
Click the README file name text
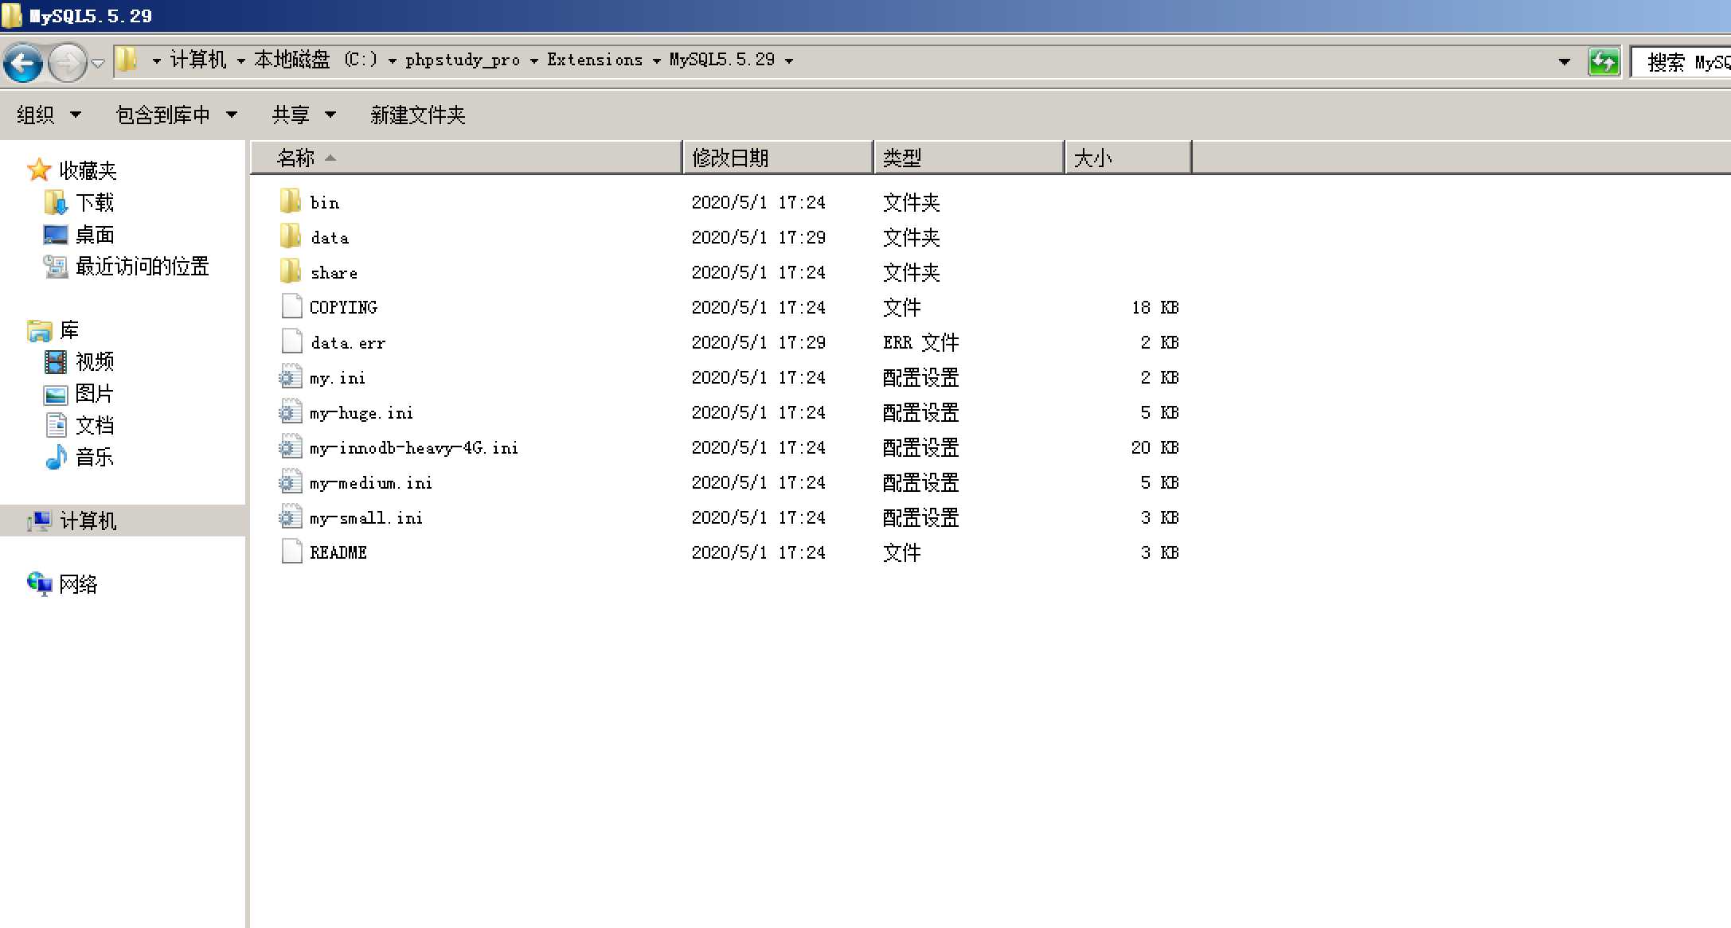tap(338, 552)
